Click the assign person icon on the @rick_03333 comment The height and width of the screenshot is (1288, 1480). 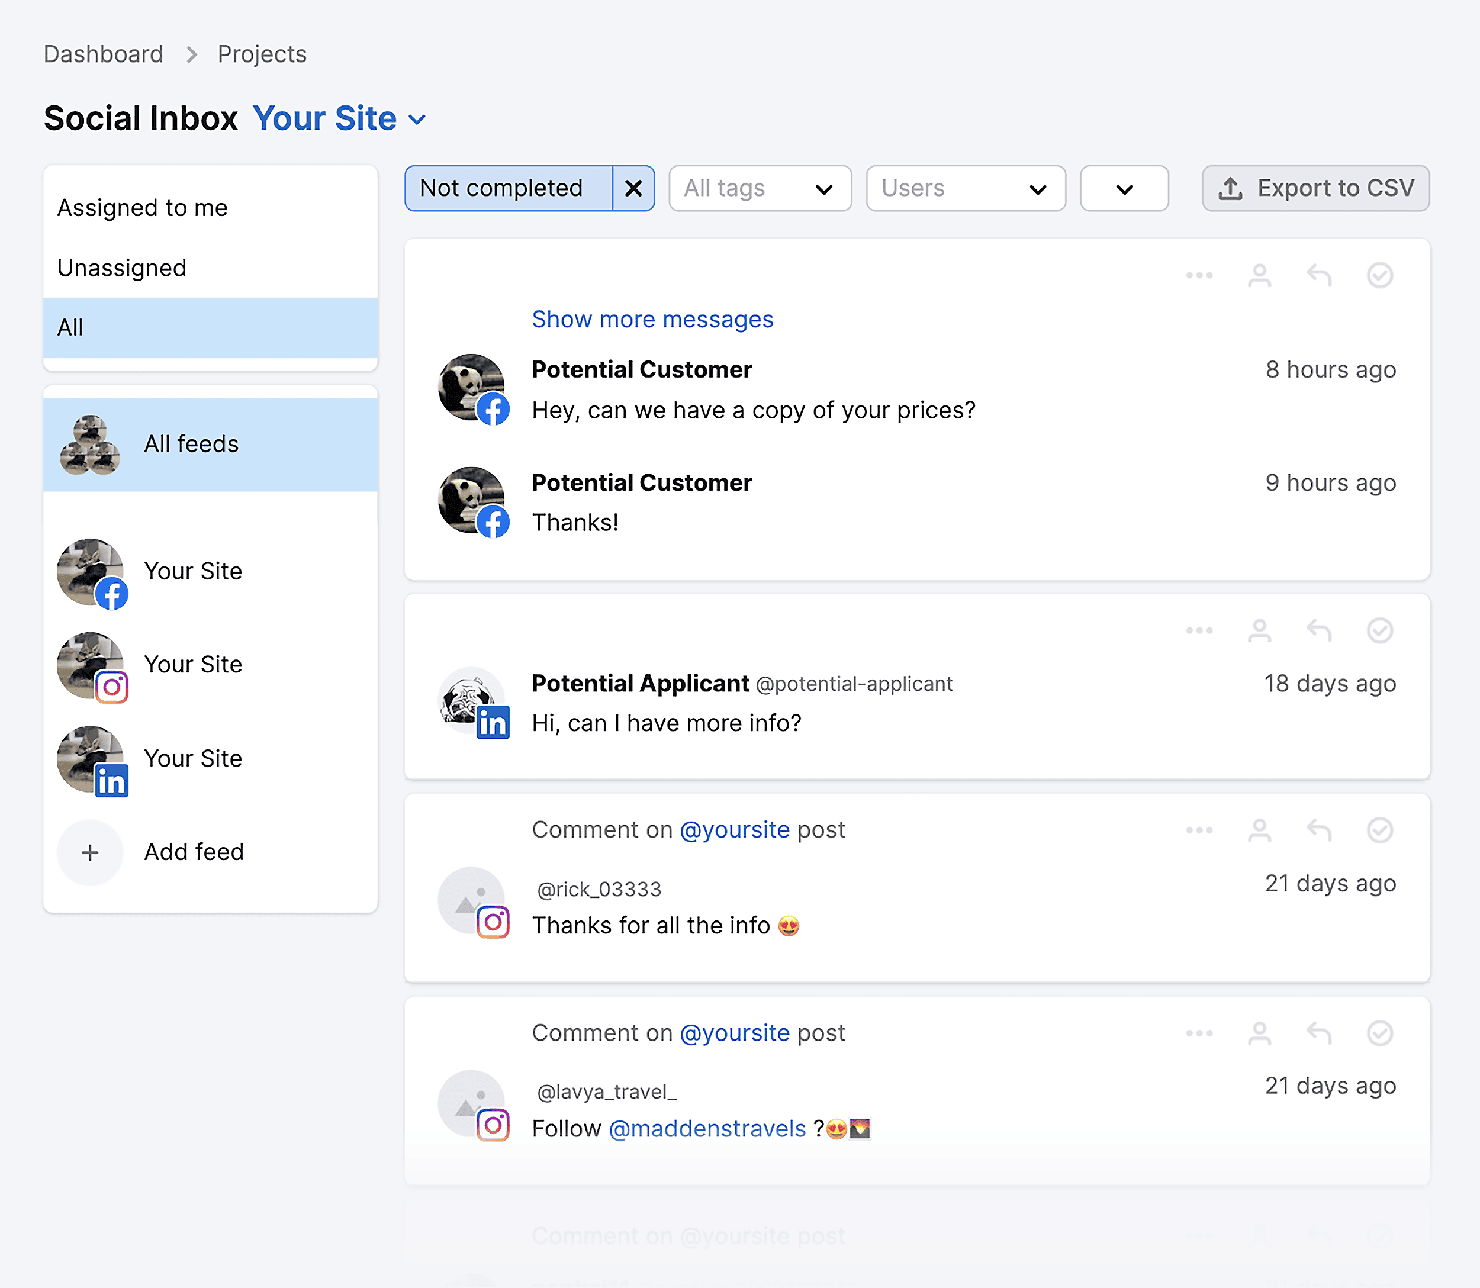(1259, 830)
